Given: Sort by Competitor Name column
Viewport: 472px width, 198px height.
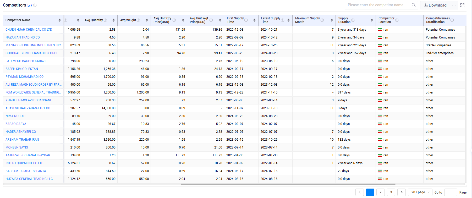Looking at the screenshot, I should coord(59,20).
